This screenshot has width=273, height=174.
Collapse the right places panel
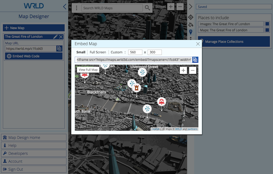point(191,7)
